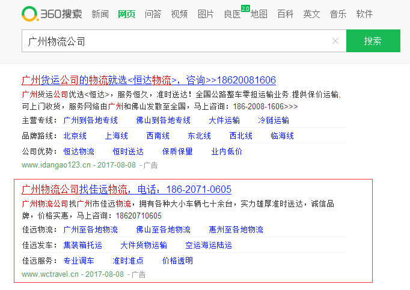Select the 音乐 tab

(x=338, y=14)
